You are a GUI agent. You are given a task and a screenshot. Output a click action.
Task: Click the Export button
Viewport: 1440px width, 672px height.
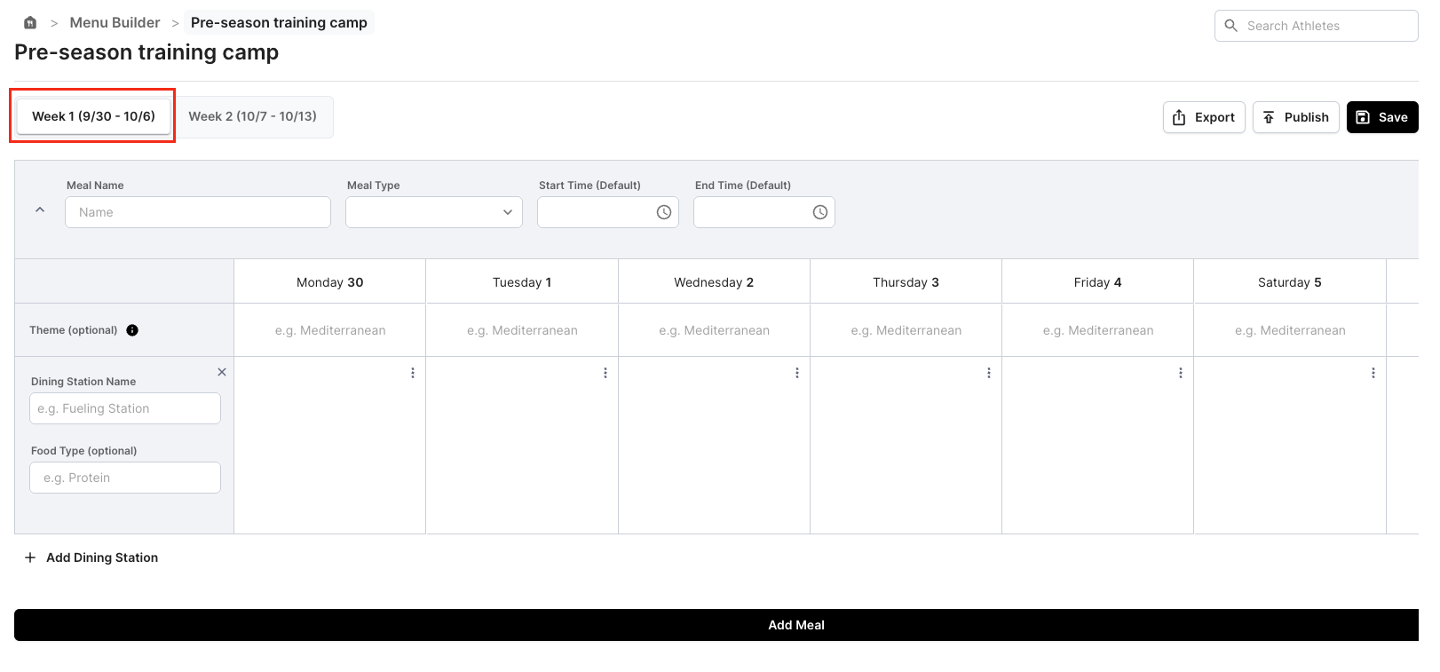click(x=1204, y=117)
